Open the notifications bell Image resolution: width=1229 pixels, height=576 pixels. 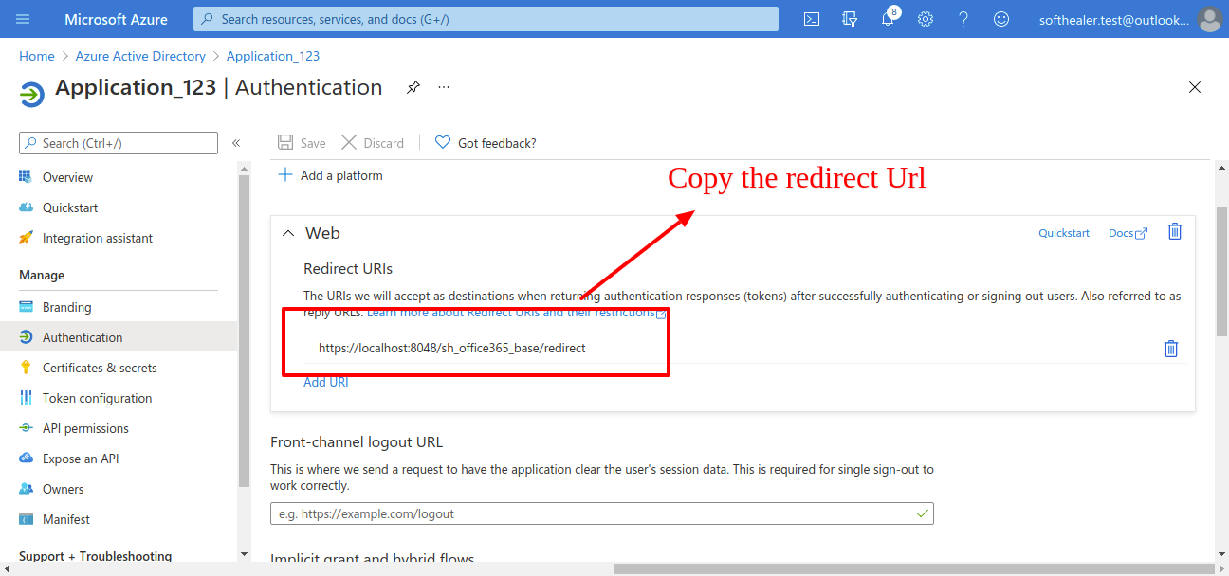click(x=889, y=19)
